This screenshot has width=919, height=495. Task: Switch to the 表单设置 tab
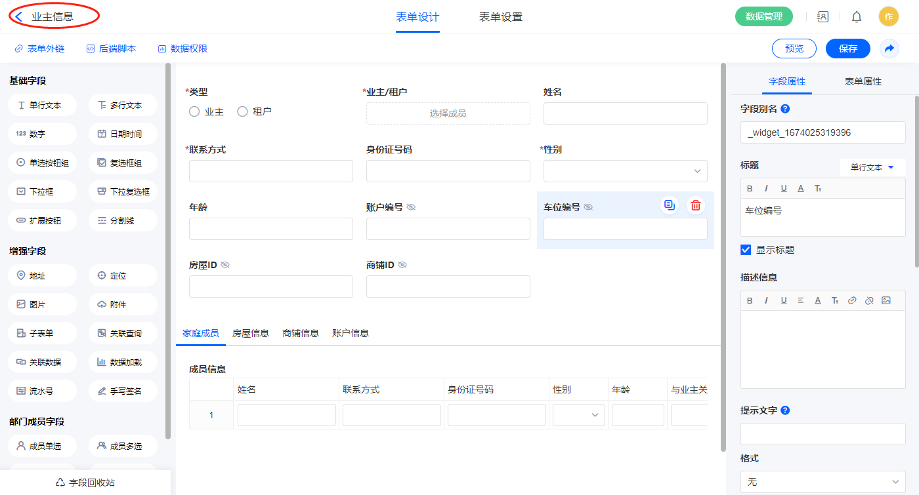tap(500, 17)
